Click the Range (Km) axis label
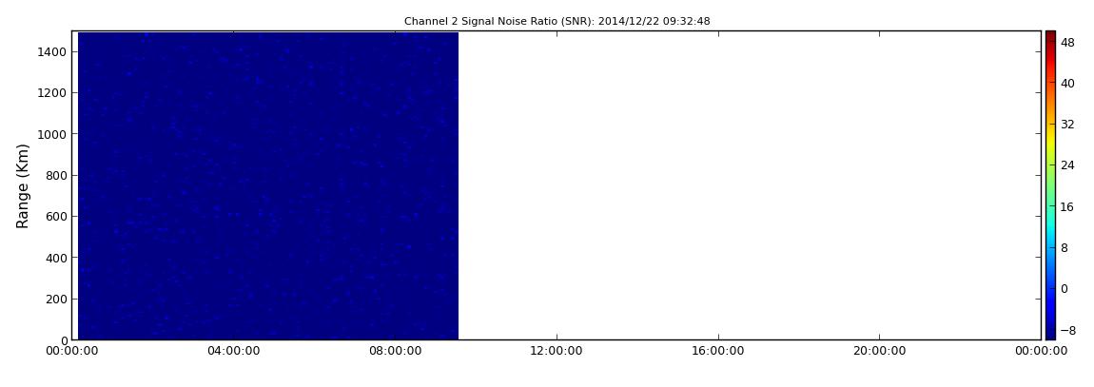This screenshot has height=387, width=1094. [x=23, y=186]
